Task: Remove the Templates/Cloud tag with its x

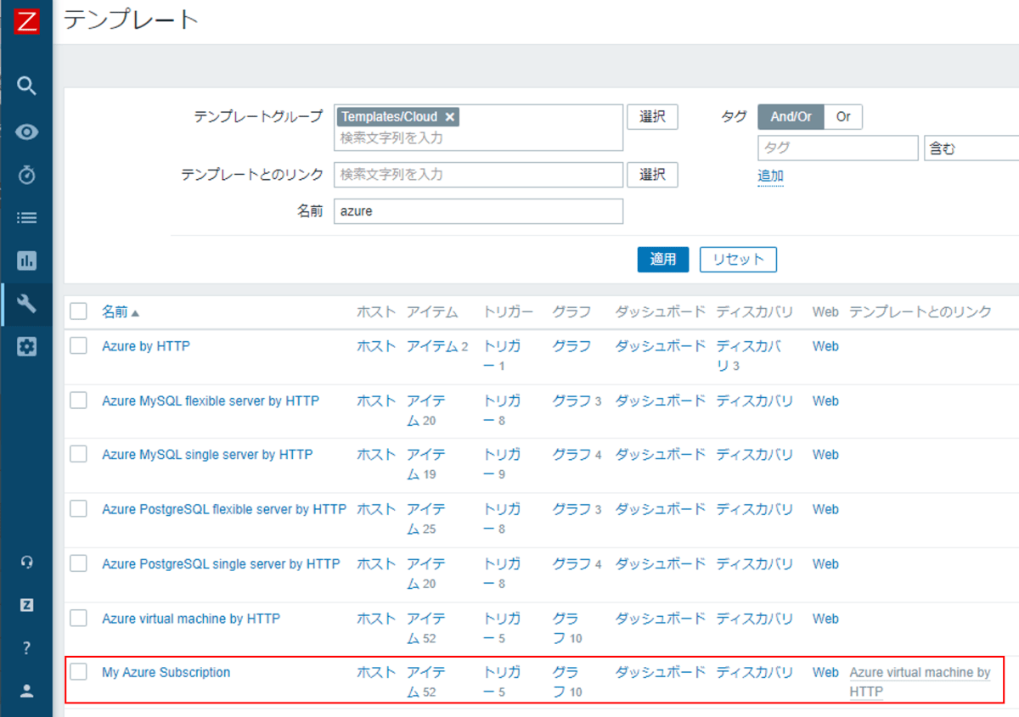Action: click(450, 117)
